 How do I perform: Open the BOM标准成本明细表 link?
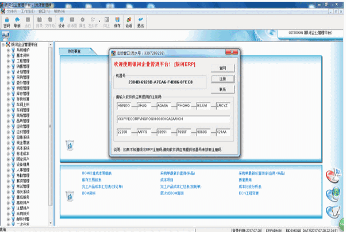click(x=97, y=173)
